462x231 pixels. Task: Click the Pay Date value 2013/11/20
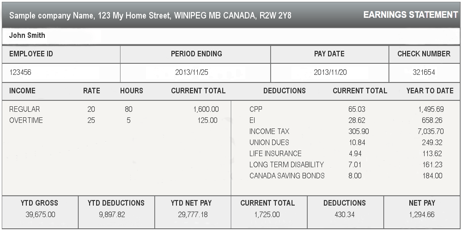pyautogui.click(x=329, y=72)
